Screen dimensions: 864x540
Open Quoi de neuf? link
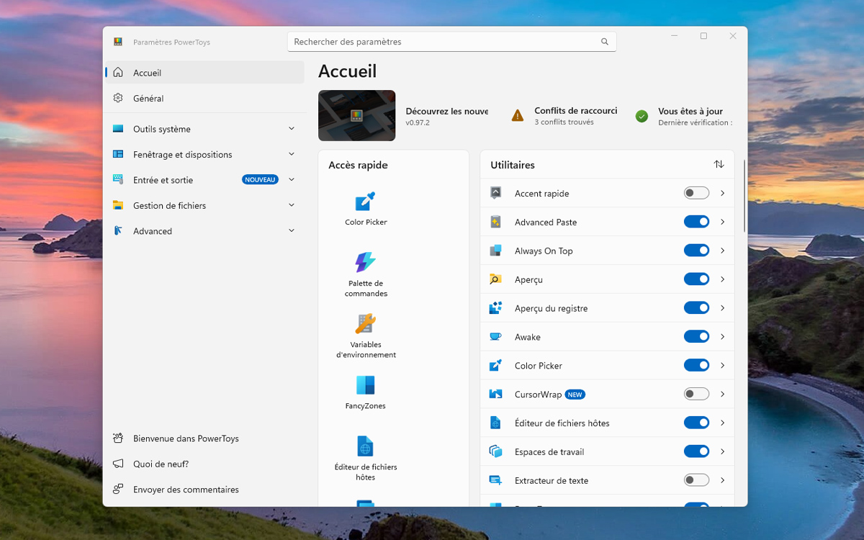click(x=161, y=464)
